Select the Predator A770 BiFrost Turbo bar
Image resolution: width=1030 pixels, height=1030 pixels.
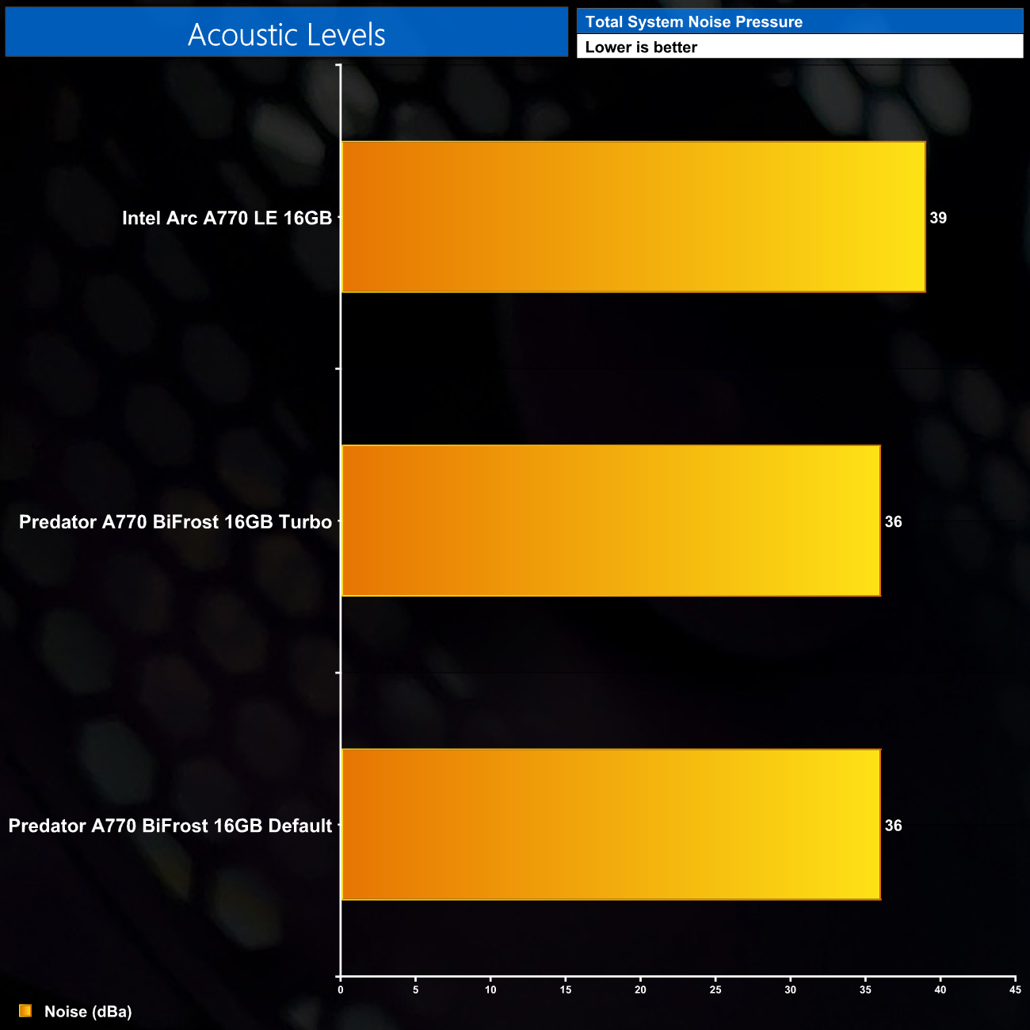[611, 521]
